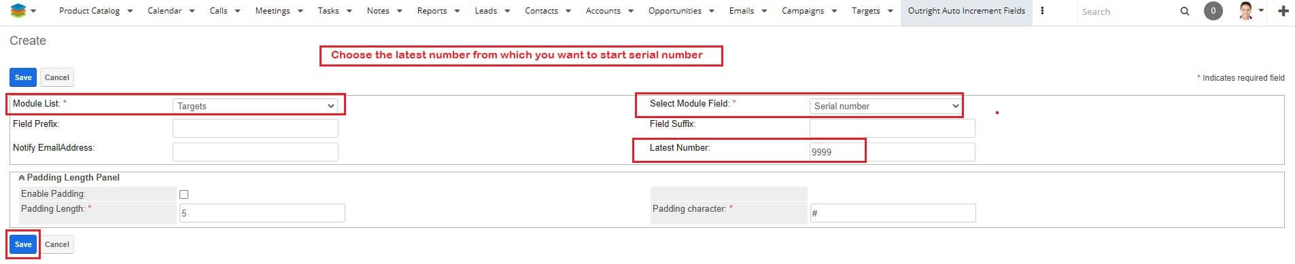The image size is (1295, 264).
Task: Enable the Padding checkbox
Action: coord(184,194)
